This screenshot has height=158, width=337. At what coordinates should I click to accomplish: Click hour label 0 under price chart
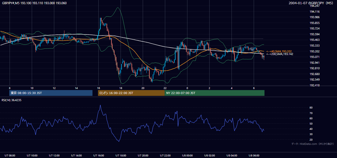(187, 88)
